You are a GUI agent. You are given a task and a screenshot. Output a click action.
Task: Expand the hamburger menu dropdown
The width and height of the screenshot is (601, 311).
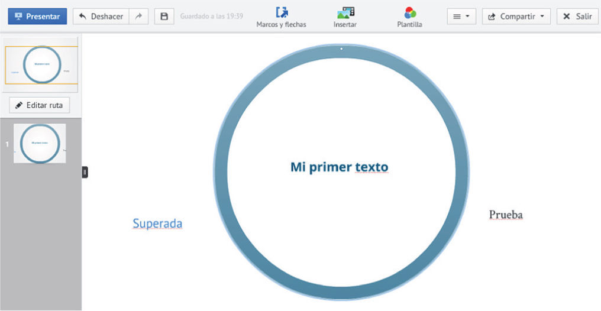(x=461, y=17)
